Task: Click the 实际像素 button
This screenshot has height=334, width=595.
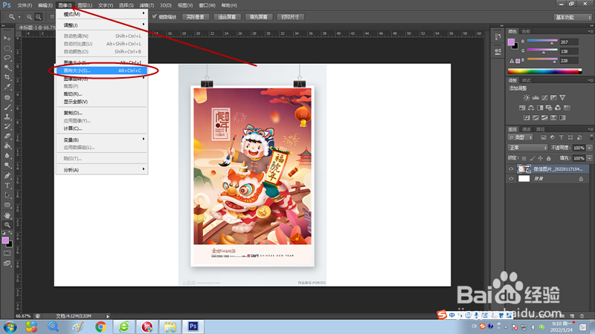Action: point(196,17)
